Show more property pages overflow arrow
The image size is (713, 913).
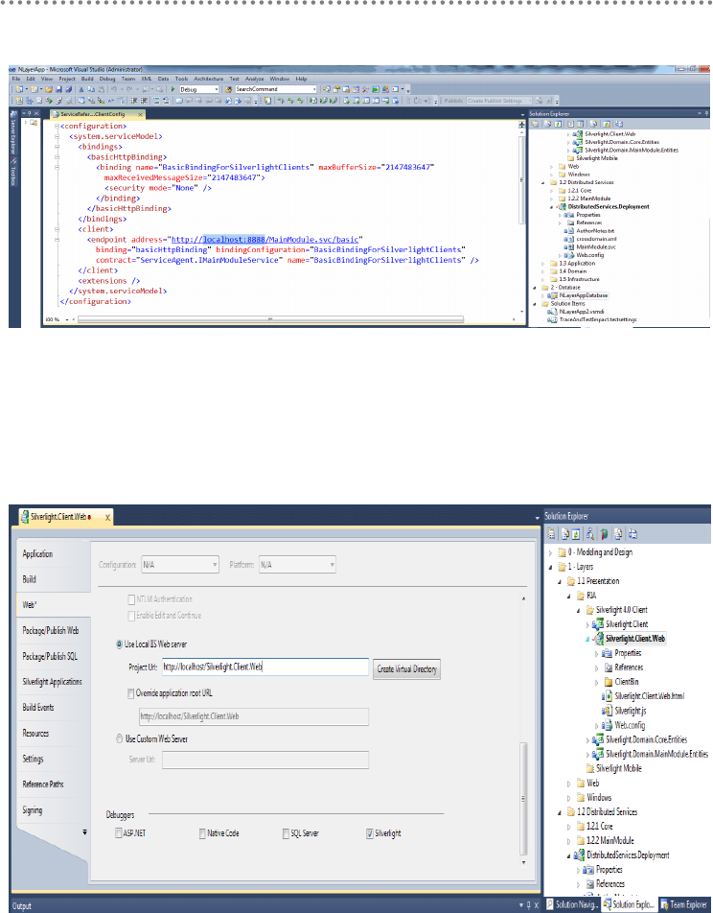[85, 832]
